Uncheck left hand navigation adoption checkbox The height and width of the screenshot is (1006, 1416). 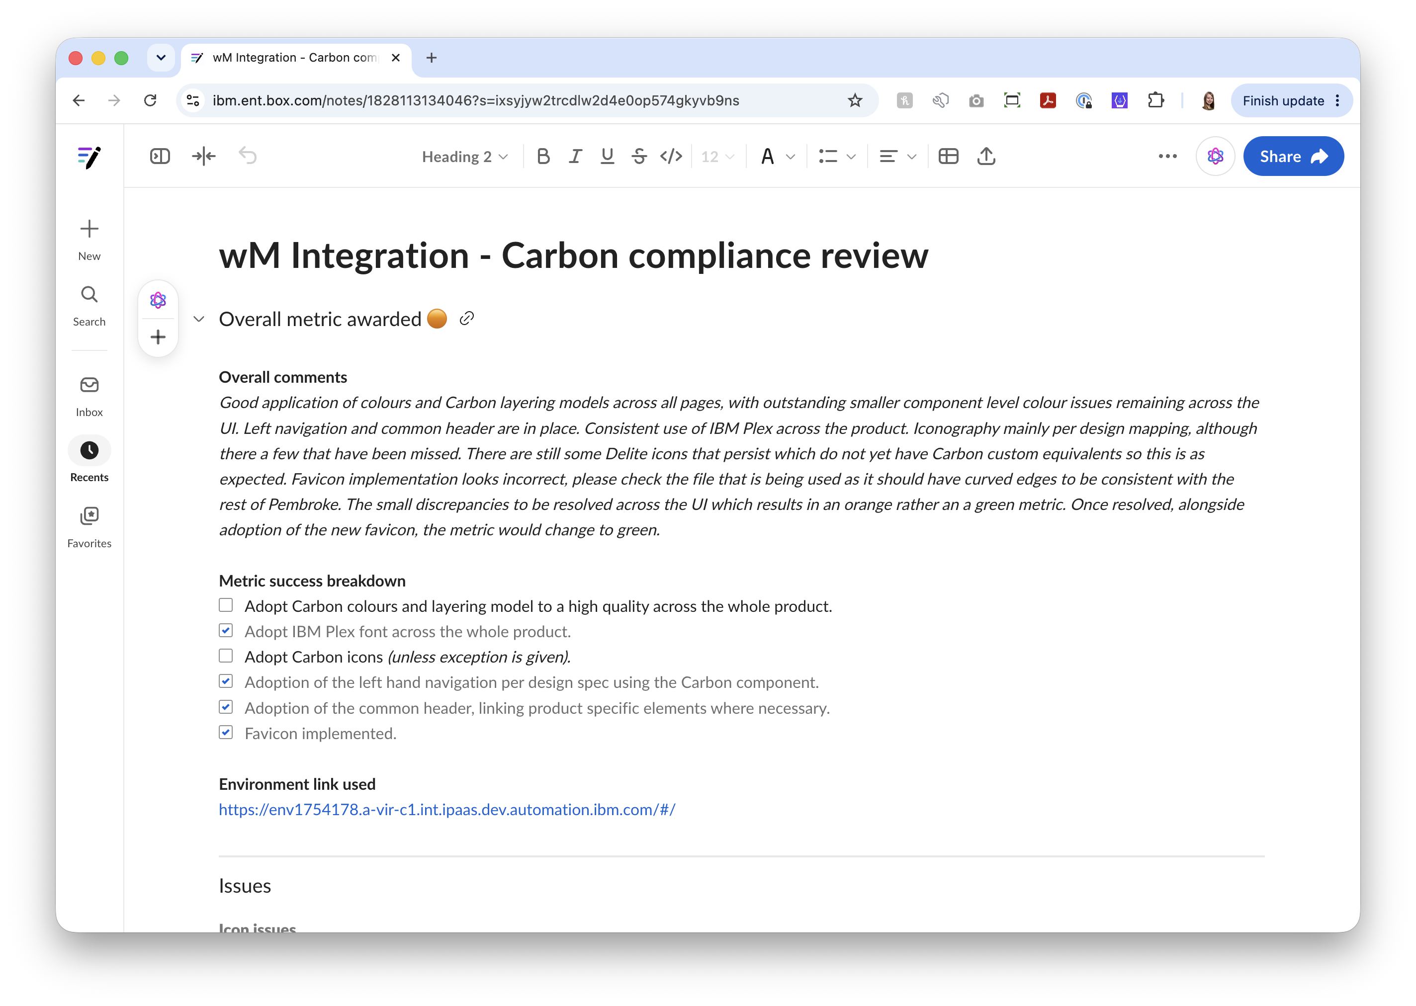[x=226, y=681]
